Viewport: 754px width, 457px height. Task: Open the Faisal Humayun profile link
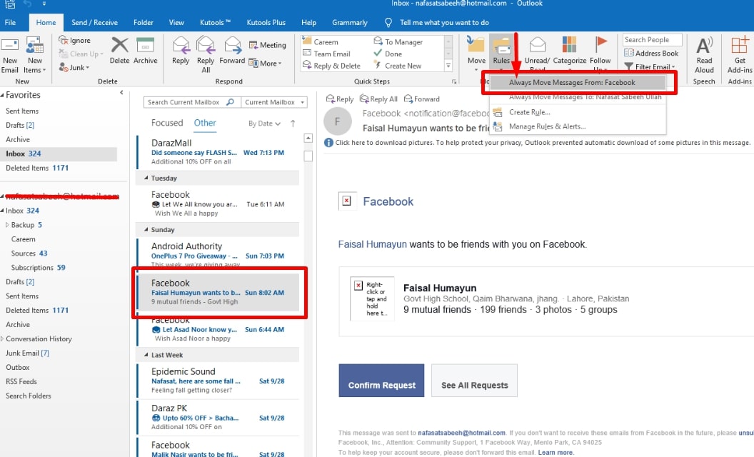point(372,244)
